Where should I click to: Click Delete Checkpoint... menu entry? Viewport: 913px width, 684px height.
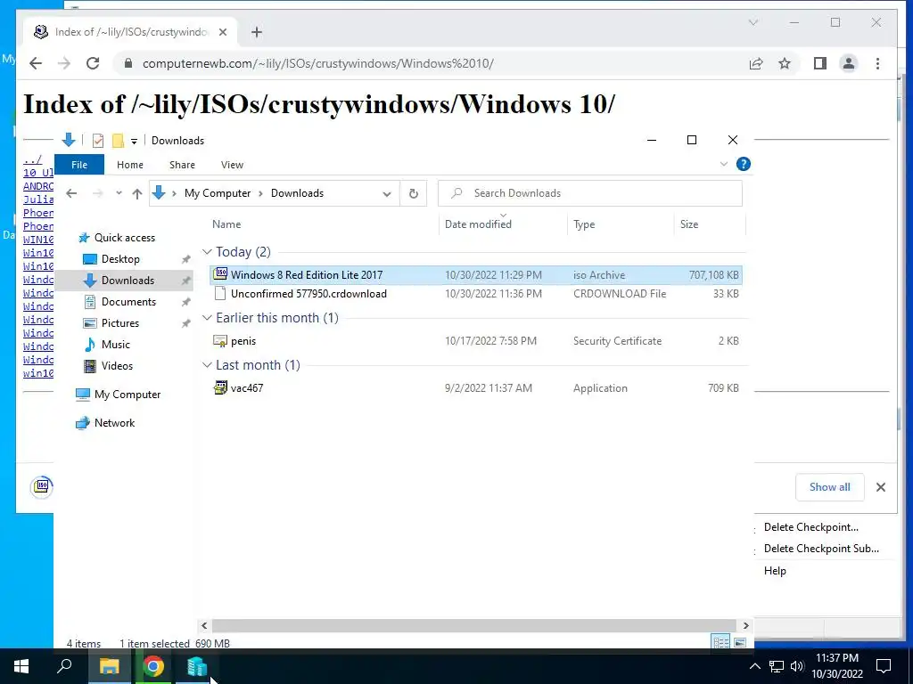coord(811,527)
